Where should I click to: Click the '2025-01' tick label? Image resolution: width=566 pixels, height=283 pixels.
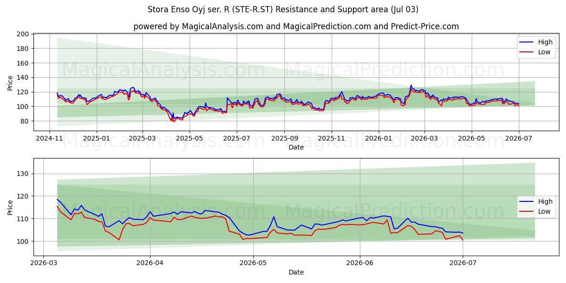point(97,139)
